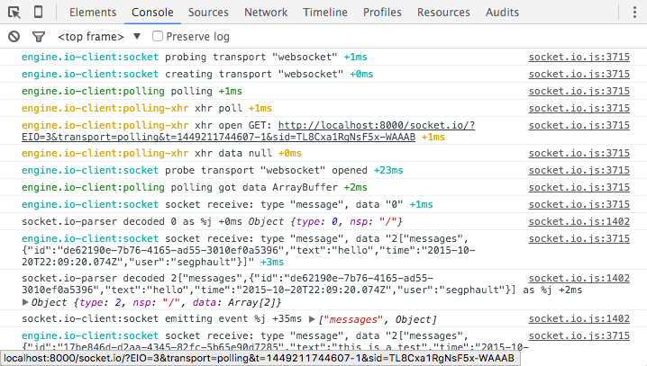Click source link beside 'xhr data null' message
The height and width of the screenshot is (366, 647).
click(579, 154)
